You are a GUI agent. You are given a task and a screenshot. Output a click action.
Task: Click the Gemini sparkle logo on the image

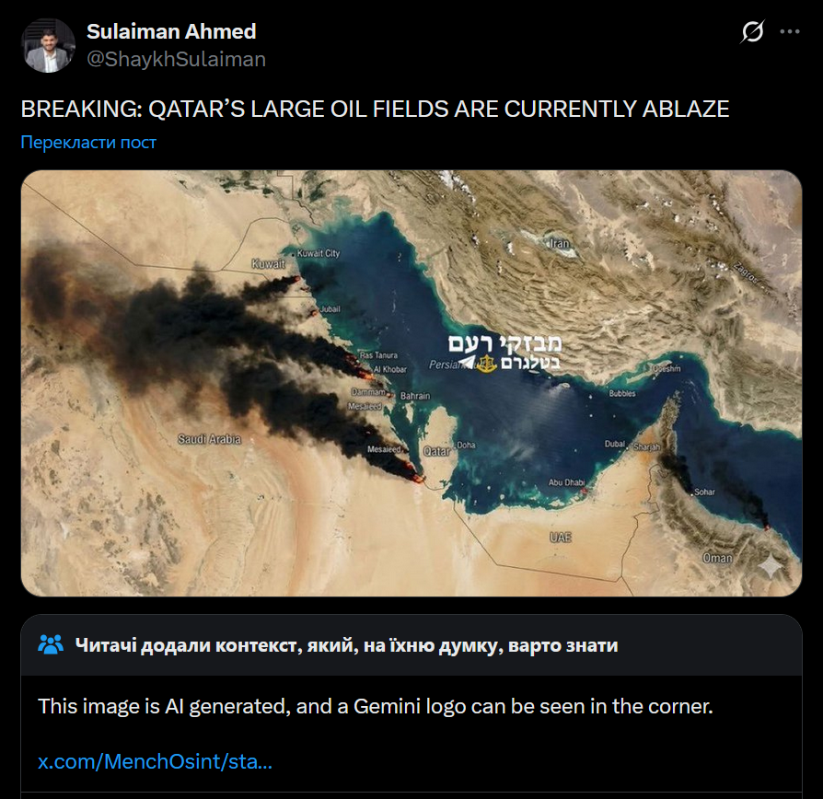click(x=770, y=566)
